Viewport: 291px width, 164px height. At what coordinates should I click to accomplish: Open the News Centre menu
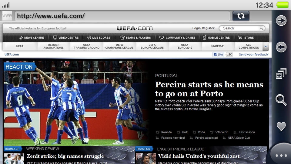click(32, 38)
